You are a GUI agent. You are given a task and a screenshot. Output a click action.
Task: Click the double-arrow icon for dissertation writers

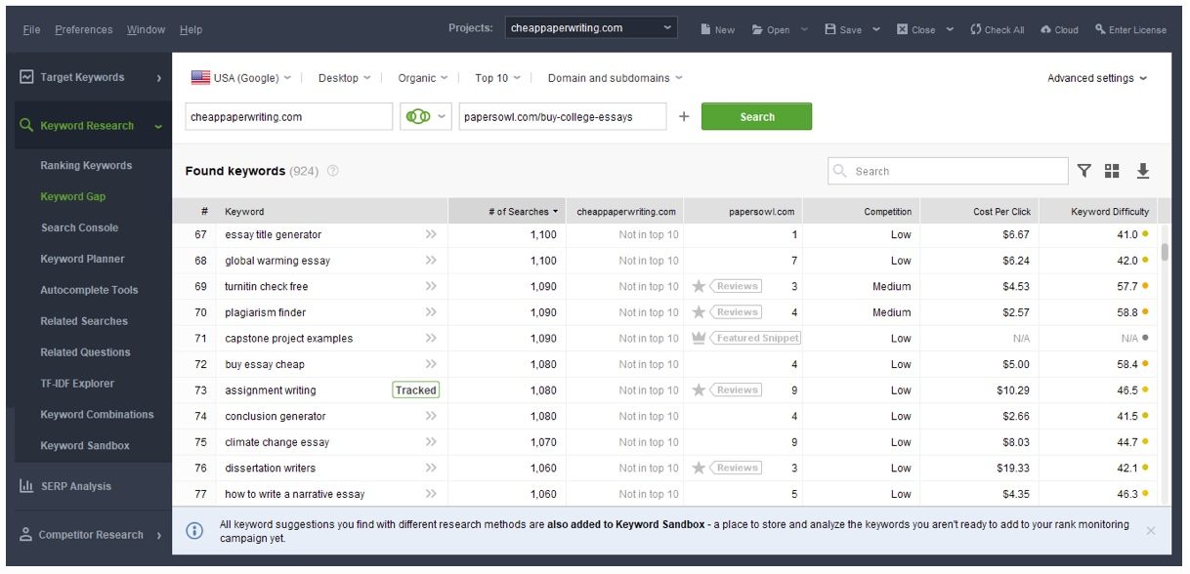click(x=431, y=468)
